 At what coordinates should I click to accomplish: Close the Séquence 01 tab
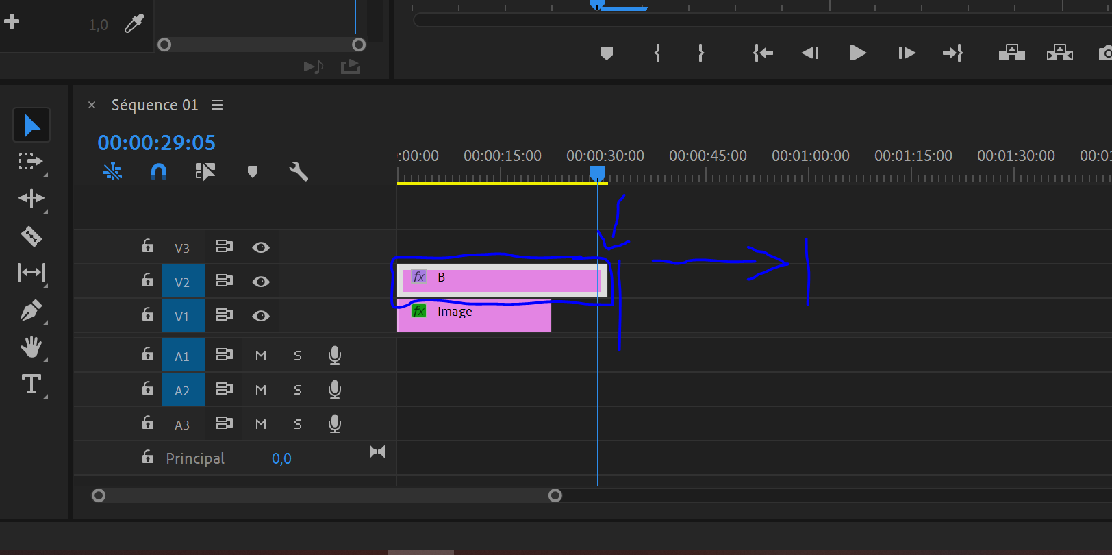[x=92, y=105]
